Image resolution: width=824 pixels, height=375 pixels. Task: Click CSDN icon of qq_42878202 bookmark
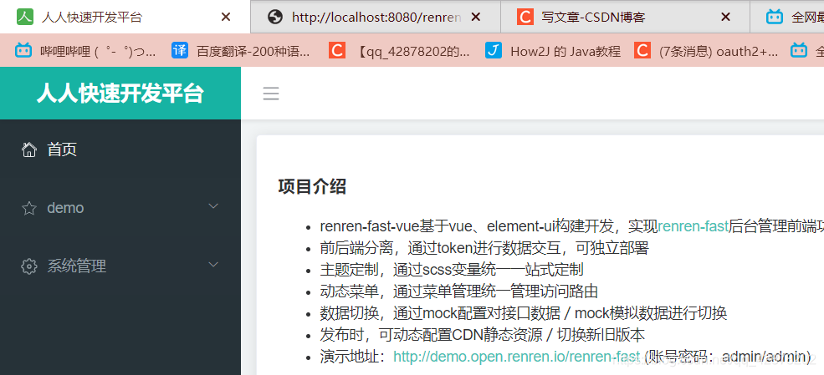click(337, 50)
